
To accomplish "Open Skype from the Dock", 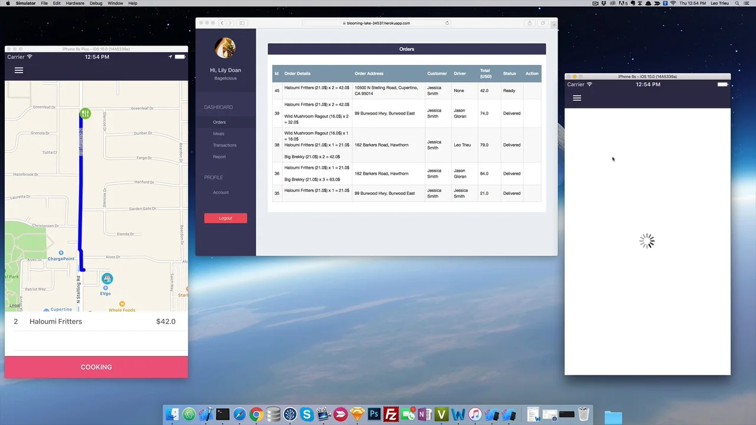I will point(307,414).
